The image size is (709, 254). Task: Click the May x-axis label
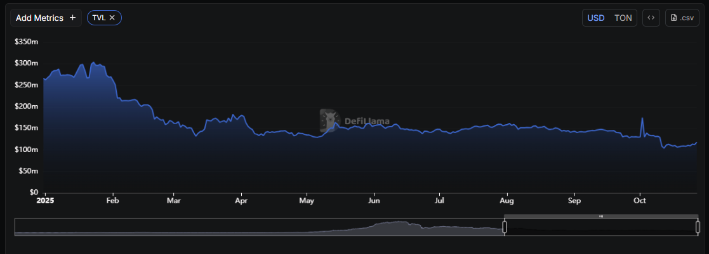pos(307,201)
